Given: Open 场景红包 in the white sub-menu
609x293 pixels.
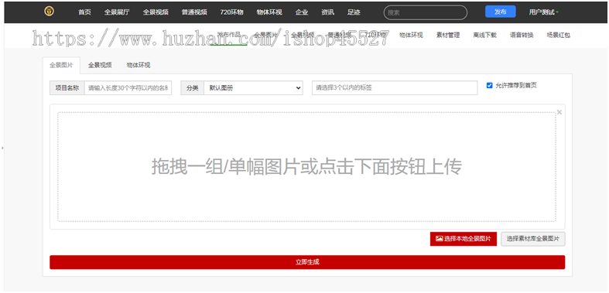Looking at the screenshot, I should [558, 35].
